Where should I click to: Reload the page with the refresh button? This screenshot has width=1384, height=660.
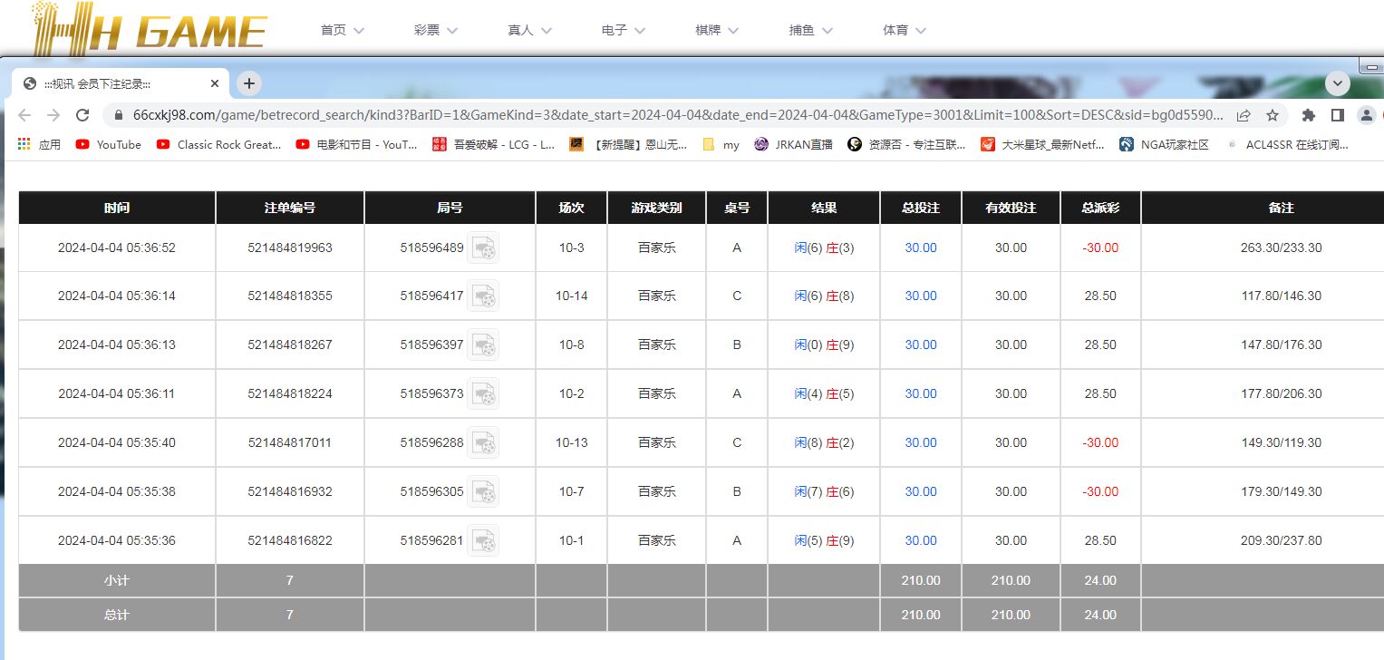pos(82,115)
